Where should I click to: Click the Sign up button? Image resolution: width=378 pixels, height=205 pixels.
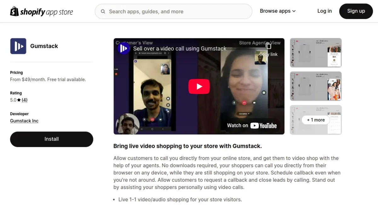coord(356,11)
